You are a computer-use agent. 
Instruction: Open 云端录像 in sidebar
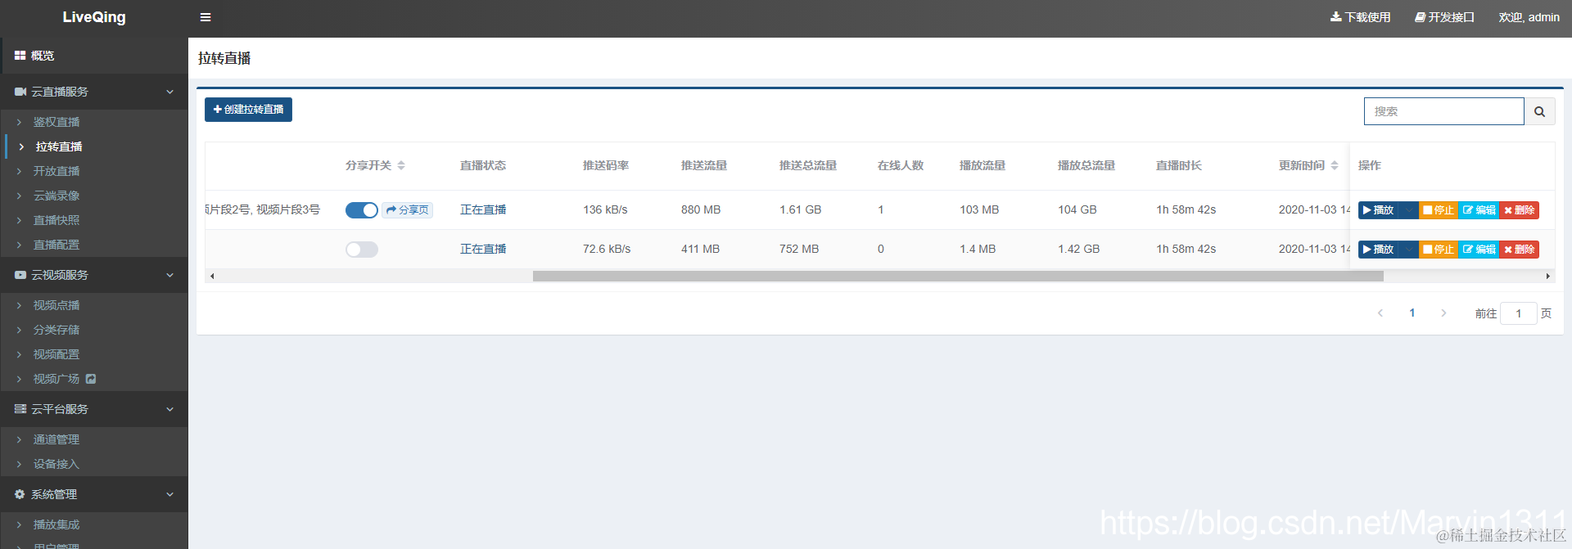click(x=56, y=196)
